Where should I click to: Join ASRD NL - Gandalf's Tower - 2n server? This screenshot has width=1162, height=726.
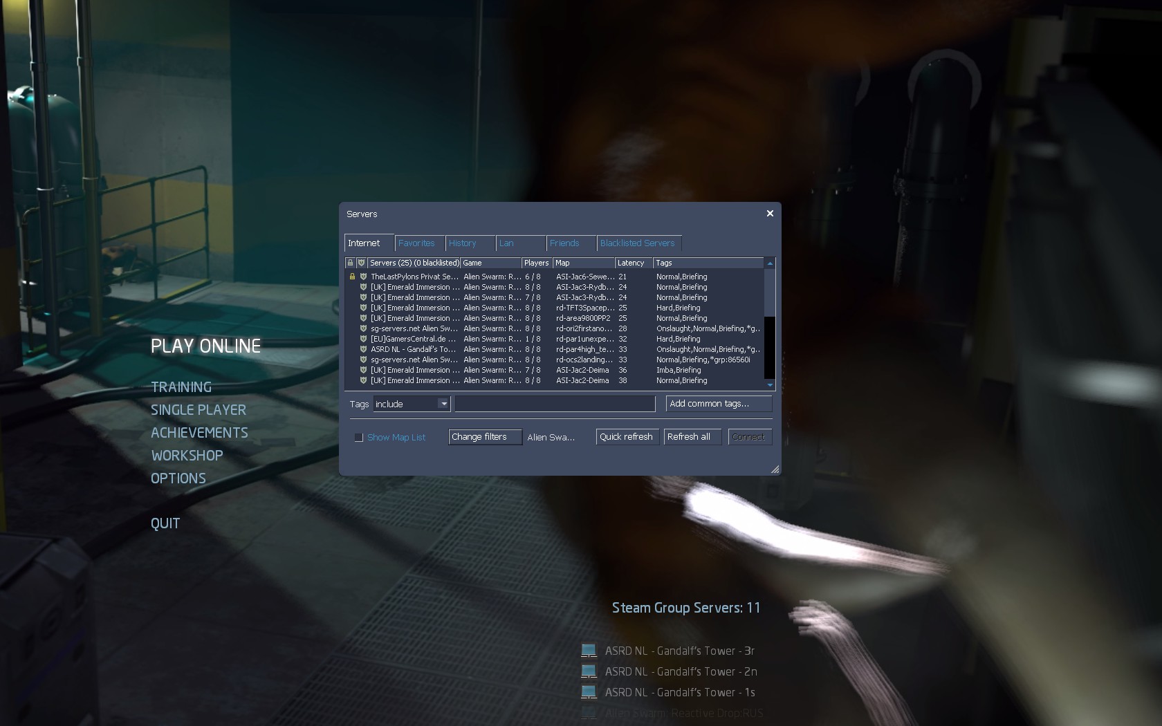tap(681, 671)
